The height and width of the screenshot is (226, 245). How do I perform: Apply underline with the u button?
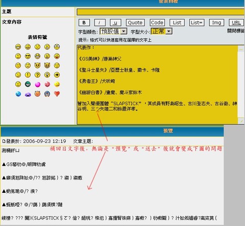click(x=115, y=22)
